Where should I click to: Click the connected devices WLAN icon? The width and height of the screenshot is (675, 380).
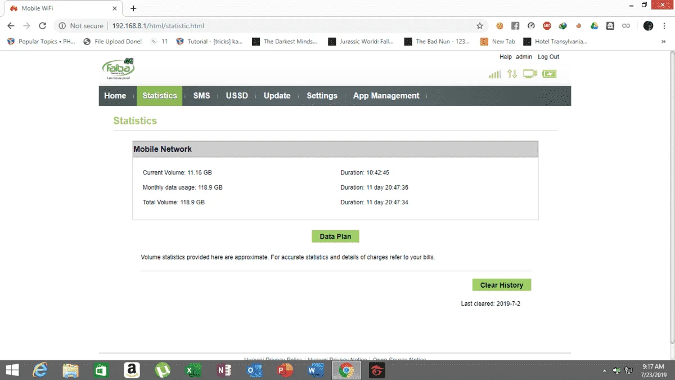(x=530, y=74)
